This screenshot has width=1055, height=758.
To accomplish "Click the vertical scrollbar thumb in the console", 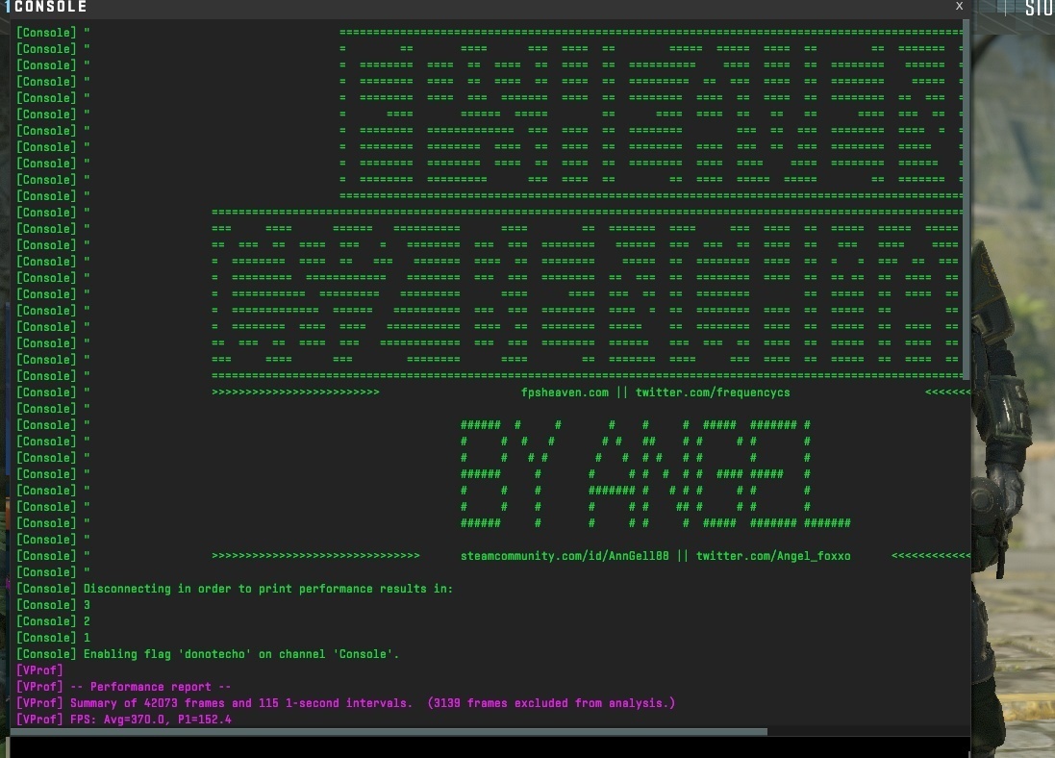I will point(966,202).
